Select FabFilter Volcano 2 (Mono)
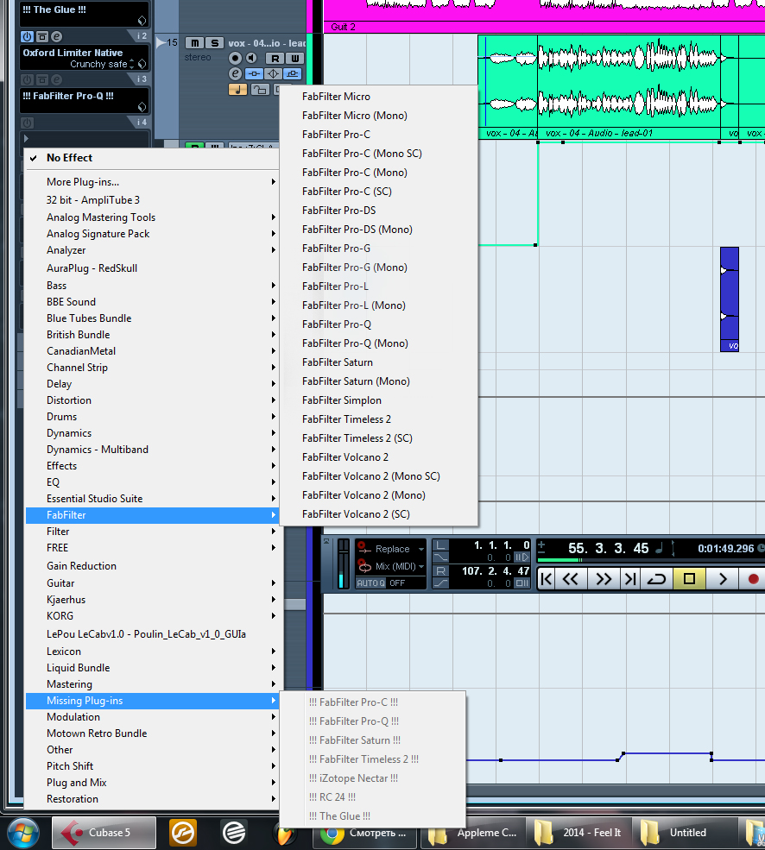Image resolution: width=765 pixels, height=850 pixels. click(379, 495)
